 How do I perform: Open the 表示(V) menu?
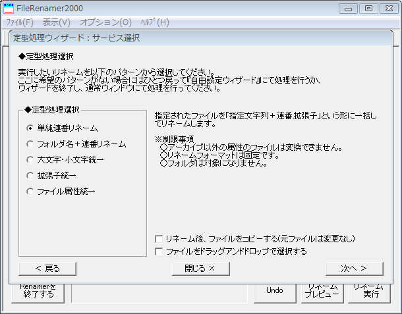(57, 22)
